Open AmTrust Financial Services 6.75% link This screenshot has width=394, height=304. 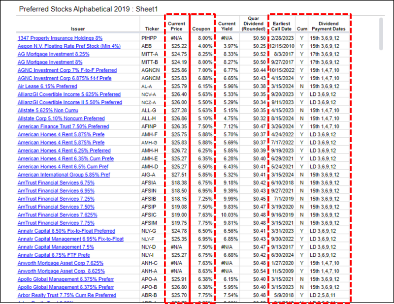pos(56,183)
